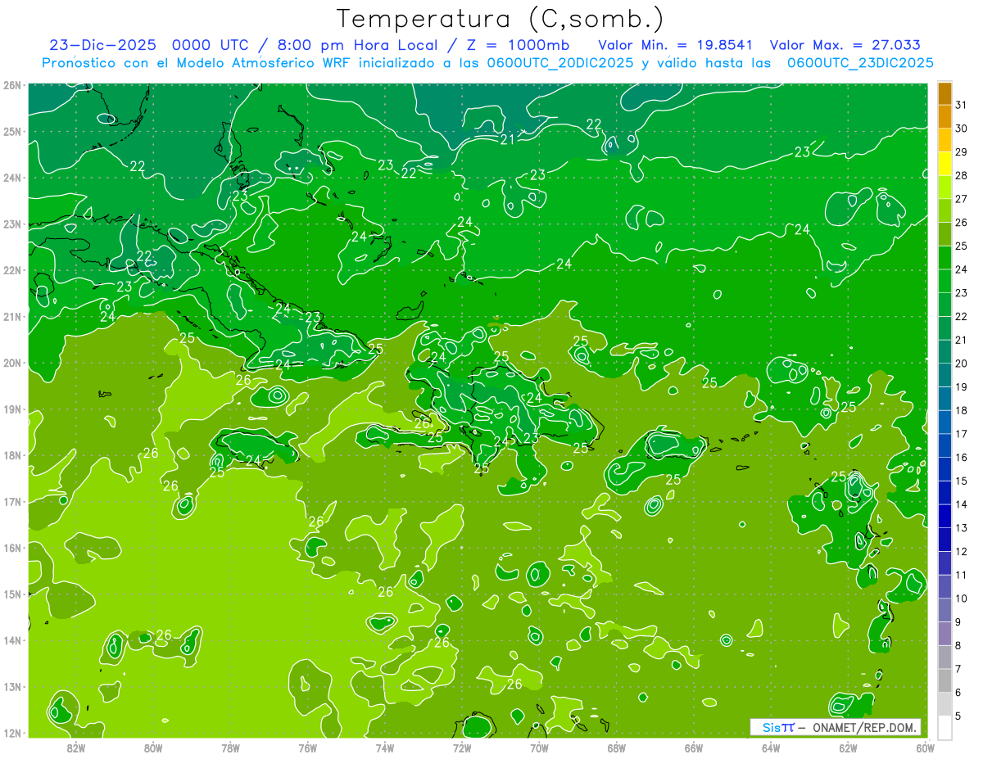The width and height of the screenshot is (983, 759).
Task: Select the 'Z = 1000mb' level text
Action: tap(517, 45)
